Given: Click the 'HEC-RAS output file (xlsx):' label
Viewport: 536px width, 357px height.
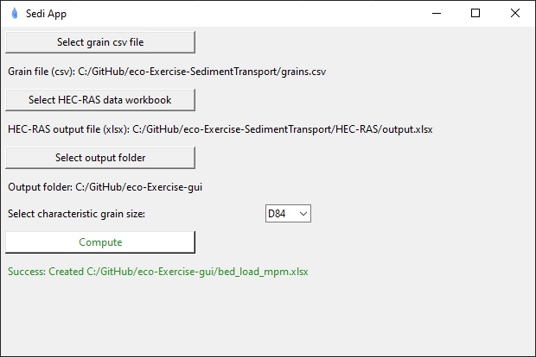Looking at the screenshot, I should pos(68,129).
